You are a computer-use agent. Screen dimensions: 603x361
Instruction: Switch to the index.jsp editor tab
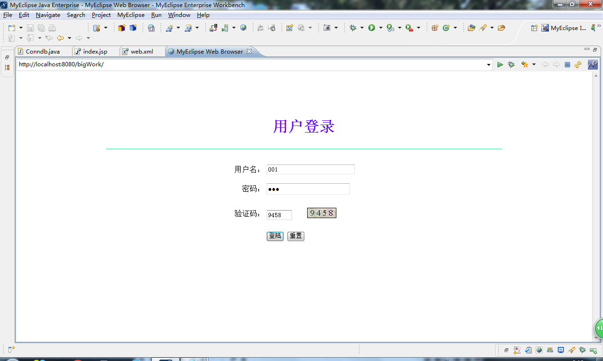tap(95, 52)
